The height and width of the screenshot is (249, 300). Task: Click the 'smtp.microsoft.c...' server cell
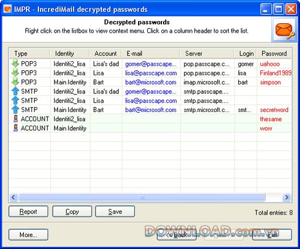pyautogui.click(x=207, y=110)
